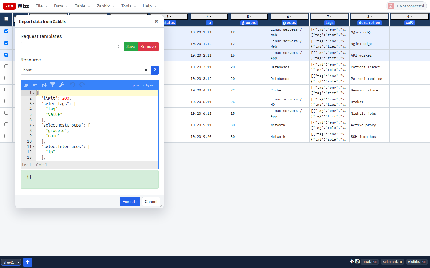
Task: Click the undo arrow in editor toolbar
Action: coord(73,85)
